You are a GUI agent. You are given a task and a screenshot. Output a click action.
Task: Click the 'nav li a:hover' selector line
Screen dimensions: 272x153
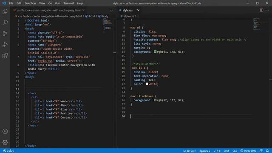(144, 96)
